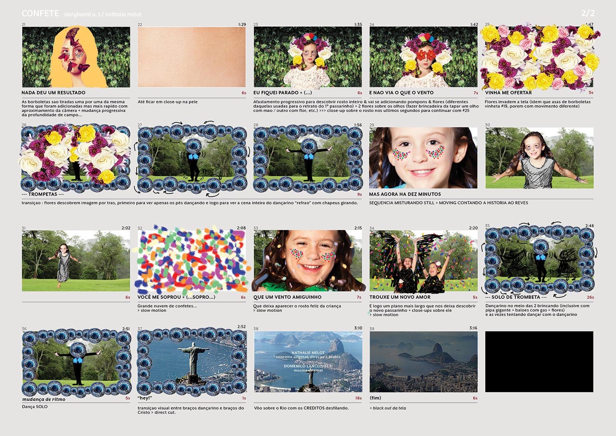Click caption 'mudança de ritmo'
The height and width of the screenshot is (436, 616).
pos(44,399)
